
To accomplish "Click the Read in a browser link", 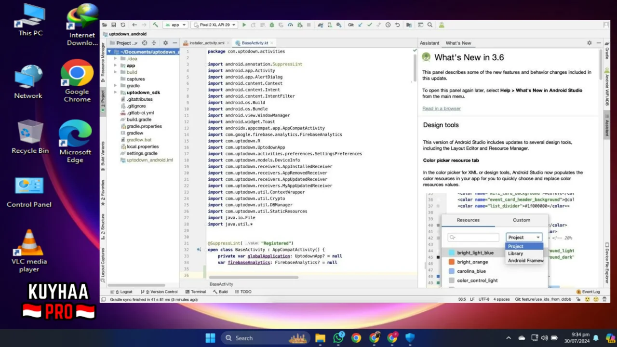I will pos(442,108).
